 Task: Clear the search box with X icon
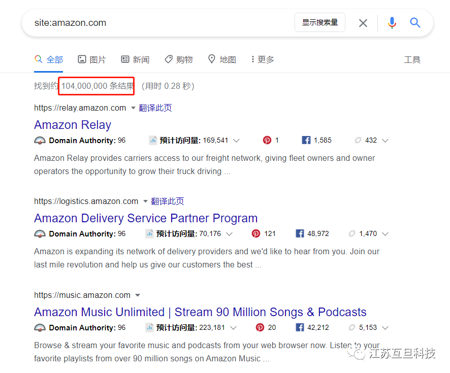363,23
